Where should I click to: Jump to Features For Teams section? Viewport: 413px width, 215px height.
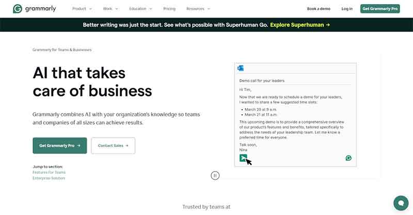pos(49,172)
